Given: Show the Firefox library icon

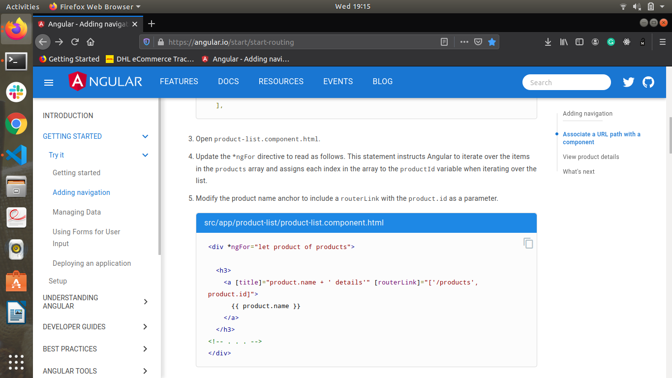Looking at the screenshot, I should tap(564, 42).
